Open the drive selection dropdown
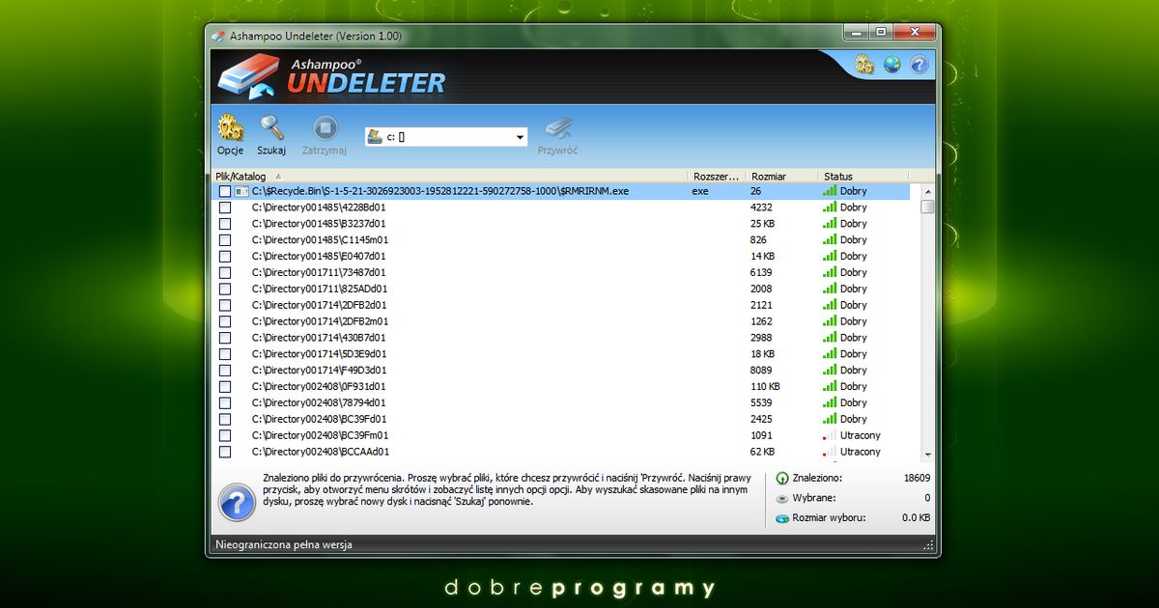Viewport: 1159px width, 608px height. pos(520,136)
